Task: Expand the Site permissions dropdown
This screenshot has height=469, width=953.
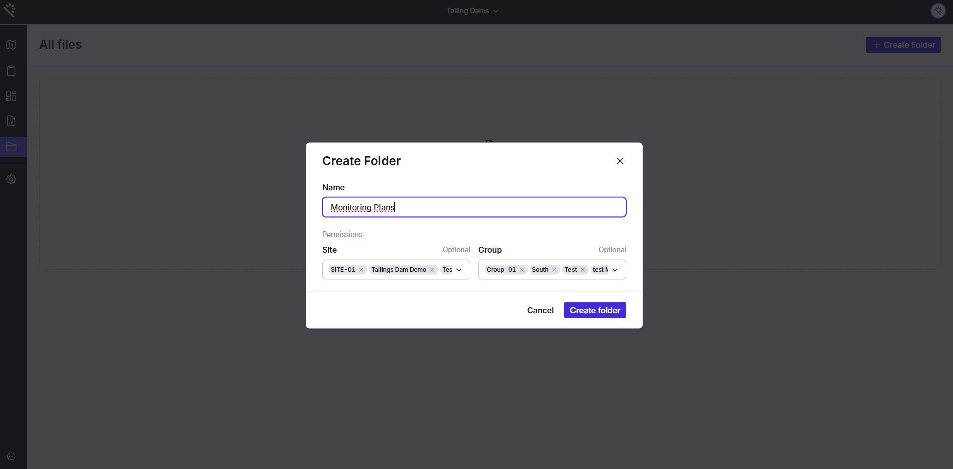Action: tap(459, 270)
